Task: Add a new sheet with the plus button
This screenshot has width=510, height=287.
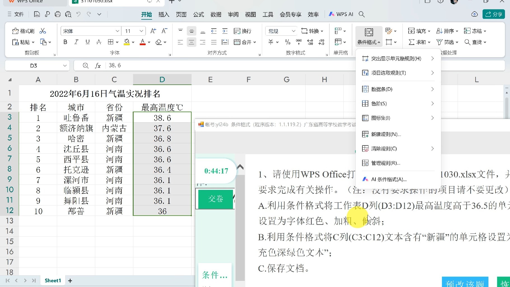Action: click(70, 280)
